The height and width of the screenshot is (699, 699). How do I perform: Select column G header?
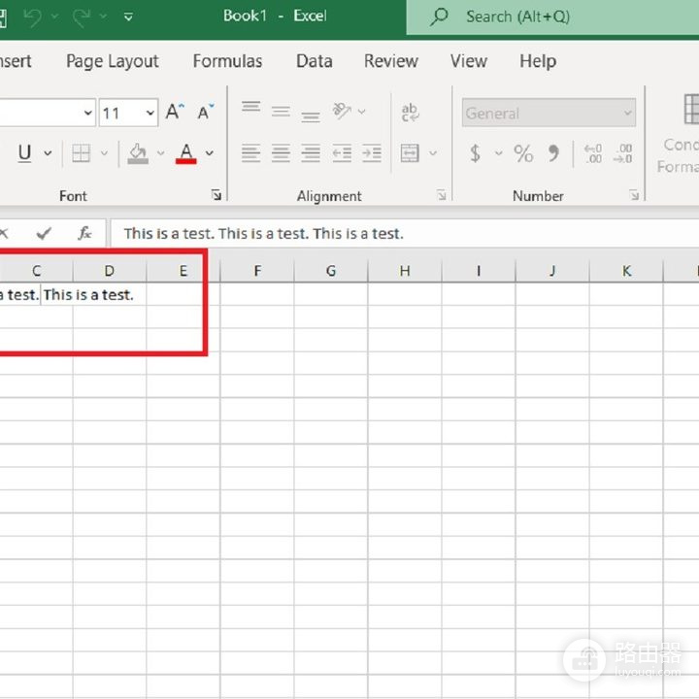click(331, 270)
